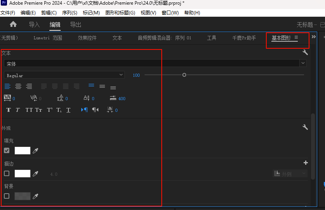Click the Tsume icon

coord(110,109)
